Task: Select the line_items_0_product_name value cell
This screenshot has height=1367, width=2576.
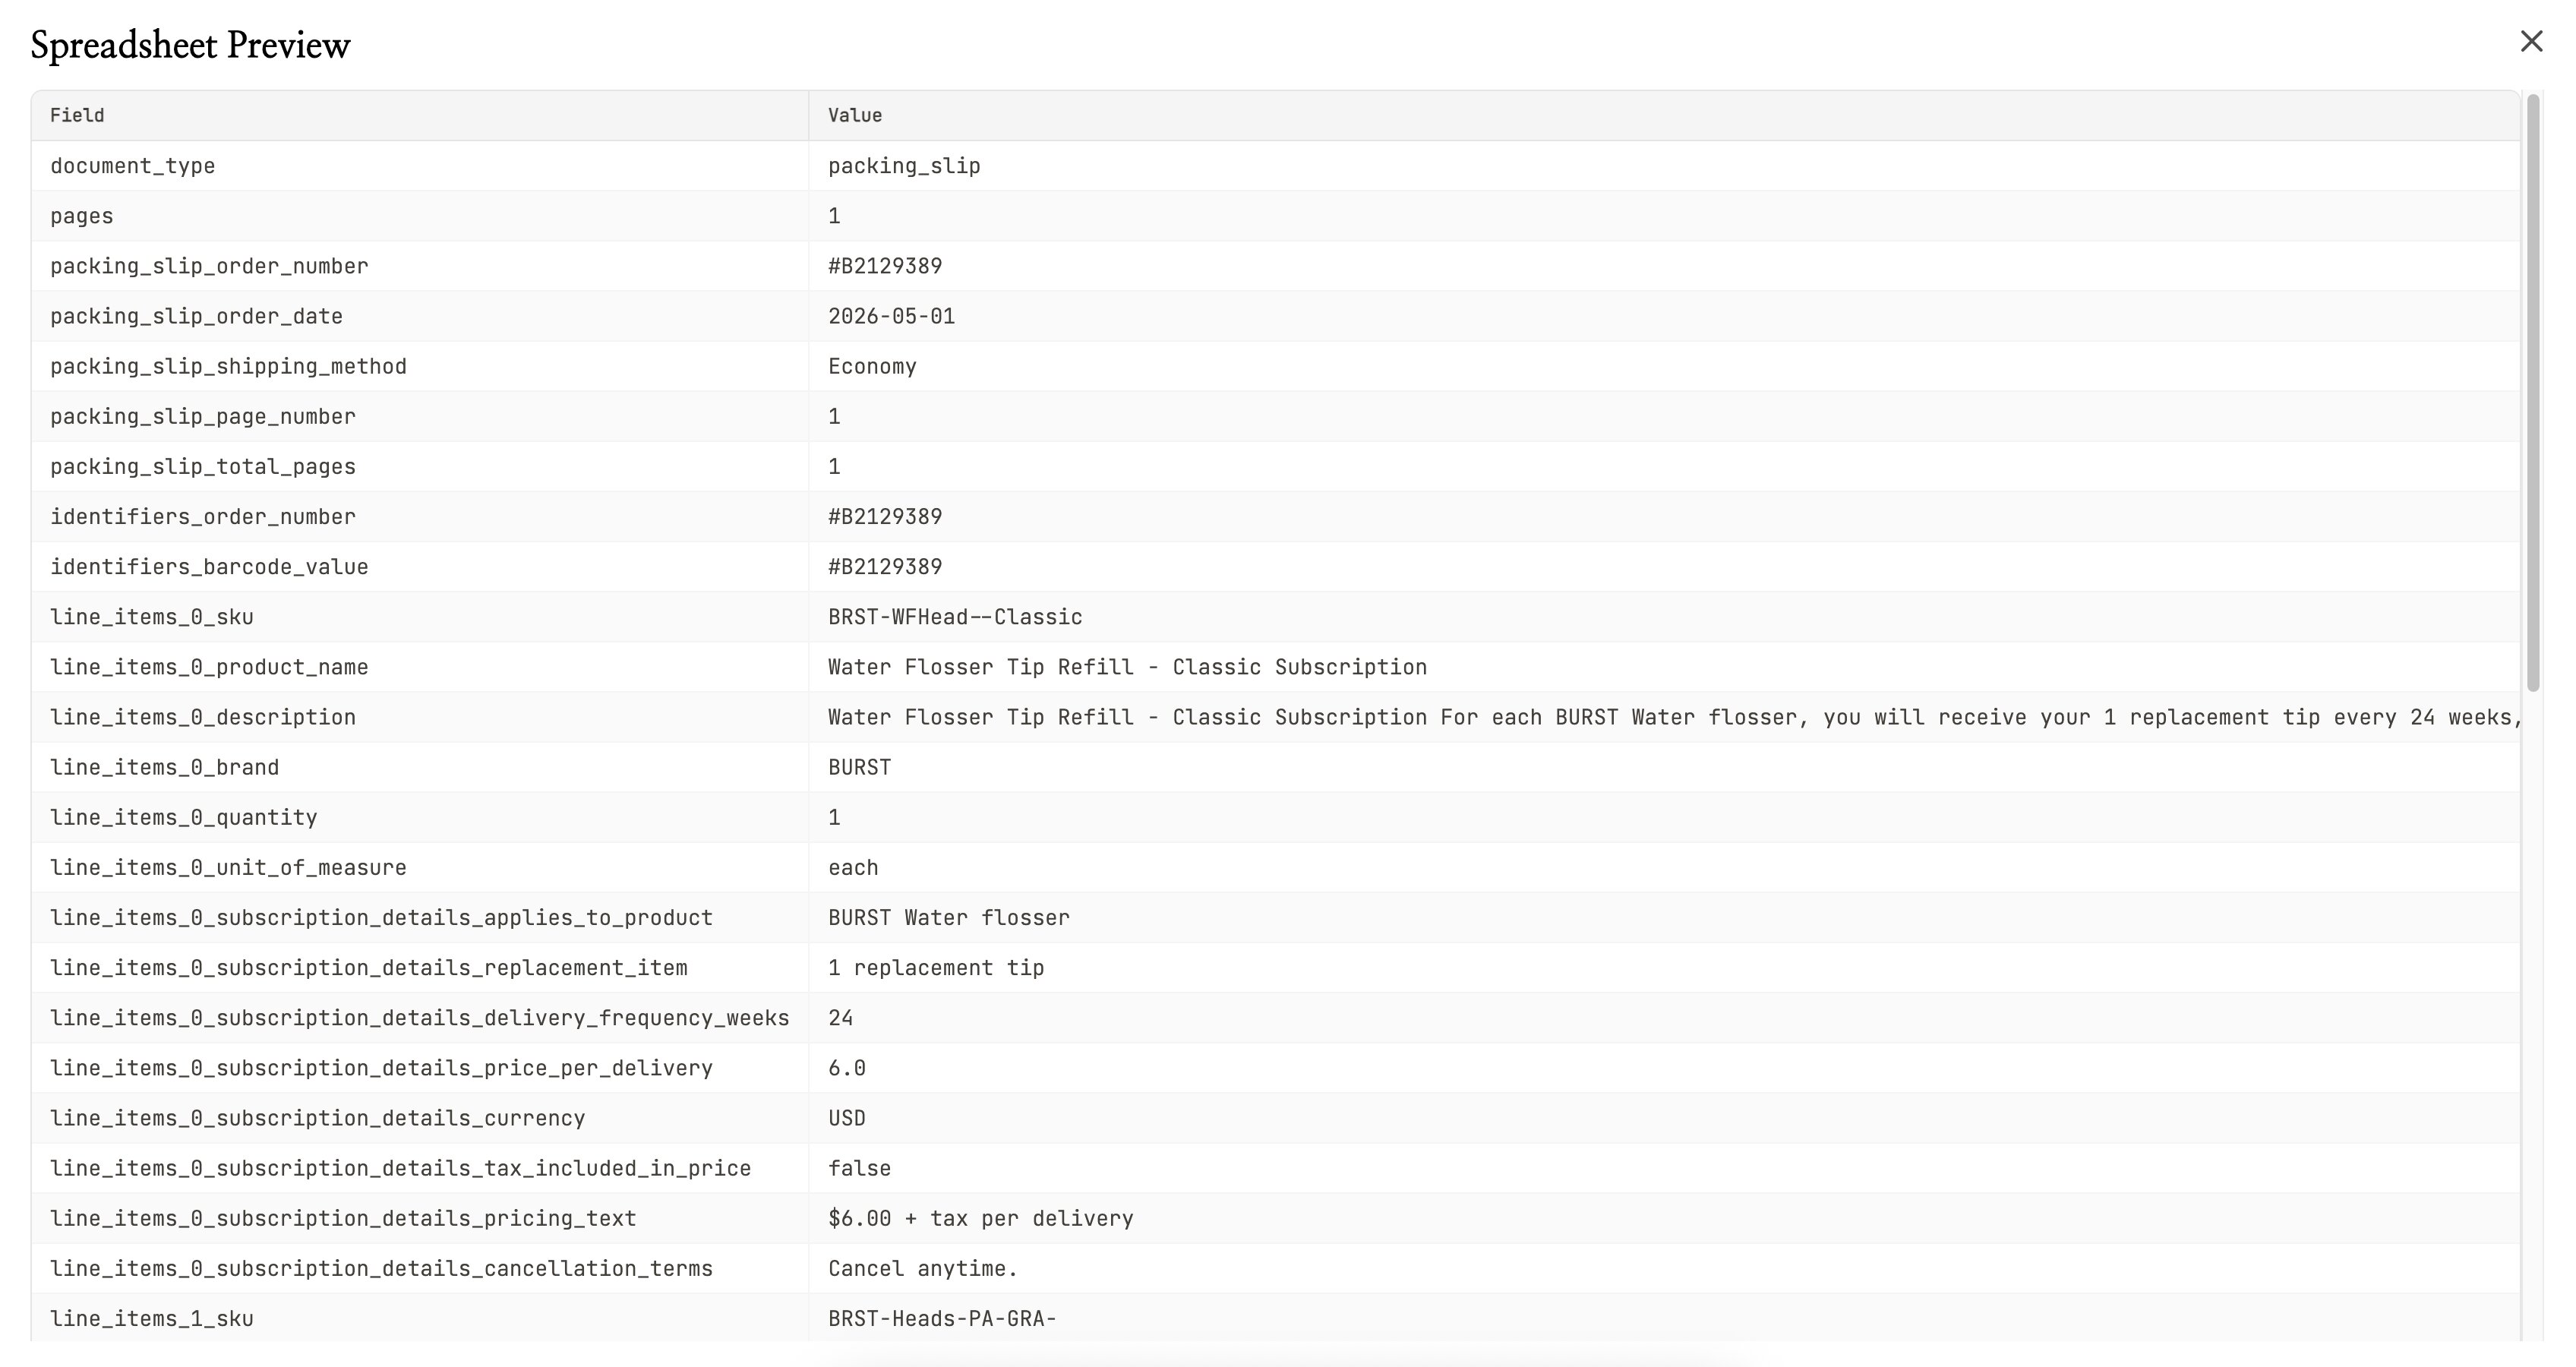Action: coord(1664,667)
